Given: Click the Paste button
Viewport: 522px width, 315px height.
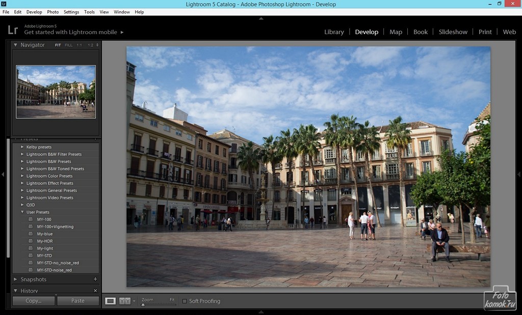Looking at the screenshot, I should click(x=78, y=301).
